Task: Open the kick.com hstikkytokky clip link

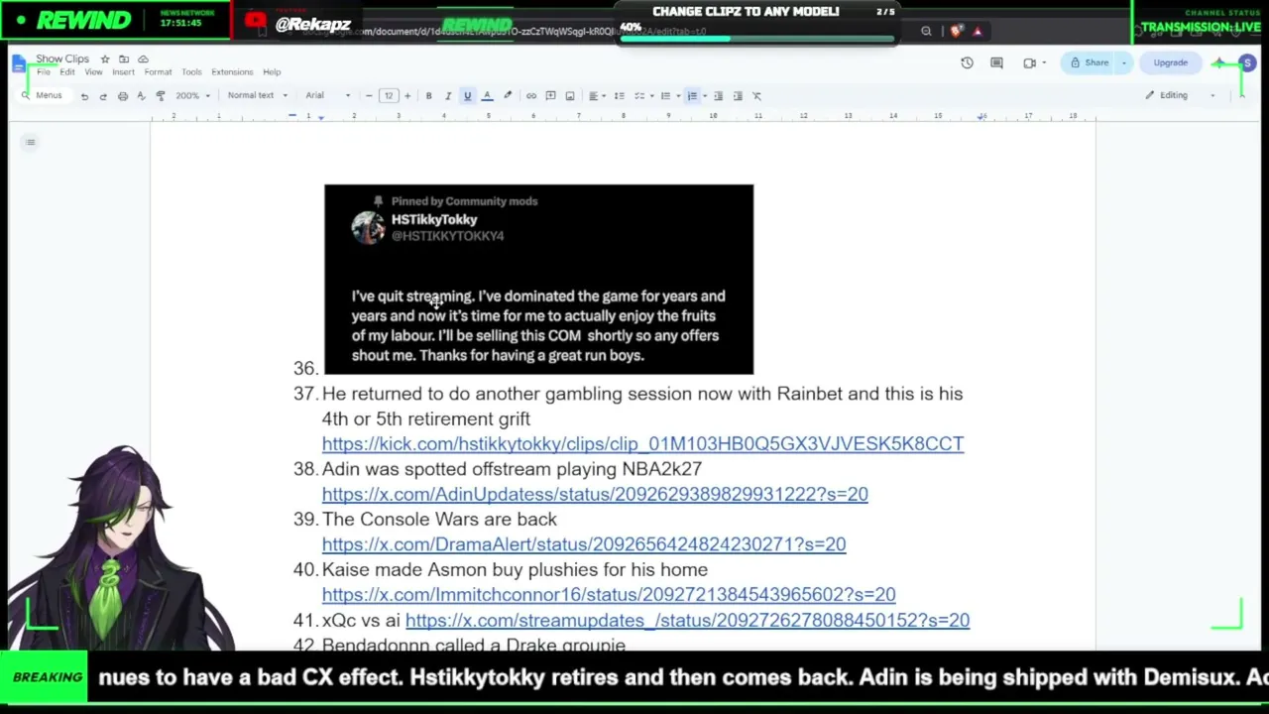Action: pyautogui.click(x=642, y=443)
